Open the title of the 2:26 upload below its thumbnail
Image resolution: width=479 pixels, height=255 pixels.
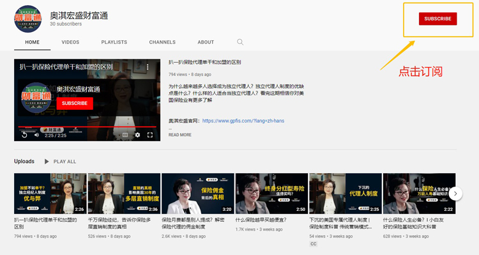[x=45, y=223]
